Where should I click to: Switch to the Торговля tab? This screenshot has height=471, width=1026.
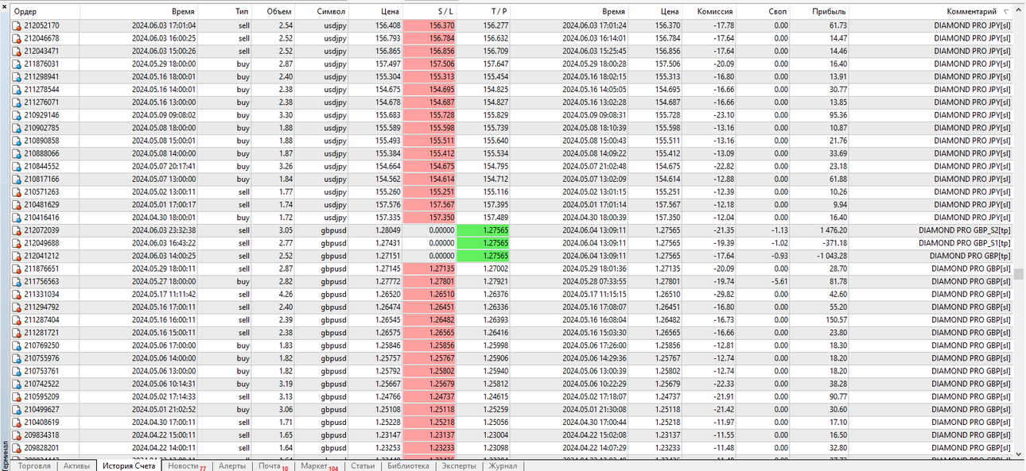pos(34,465)
